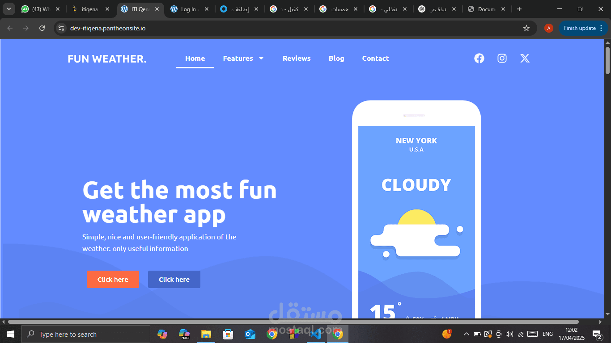The image size is (611, 343).
Task: Click the 'CLOUDY' text on phone mockup
Action: point(416,185)
